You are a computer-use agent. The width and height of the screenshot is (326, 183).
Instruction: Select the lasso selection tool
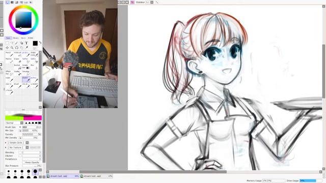tap(12, 43)
